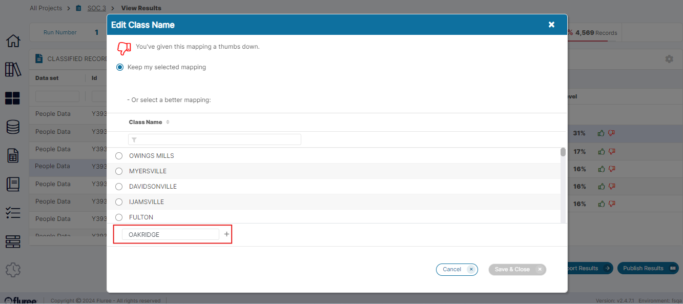
Task: Select the OWINGS MILLS radio button
Action: [119, 156]
